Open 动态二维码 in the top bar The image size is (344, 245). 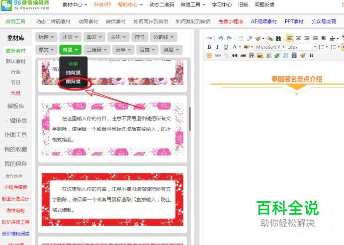[162, 4]
